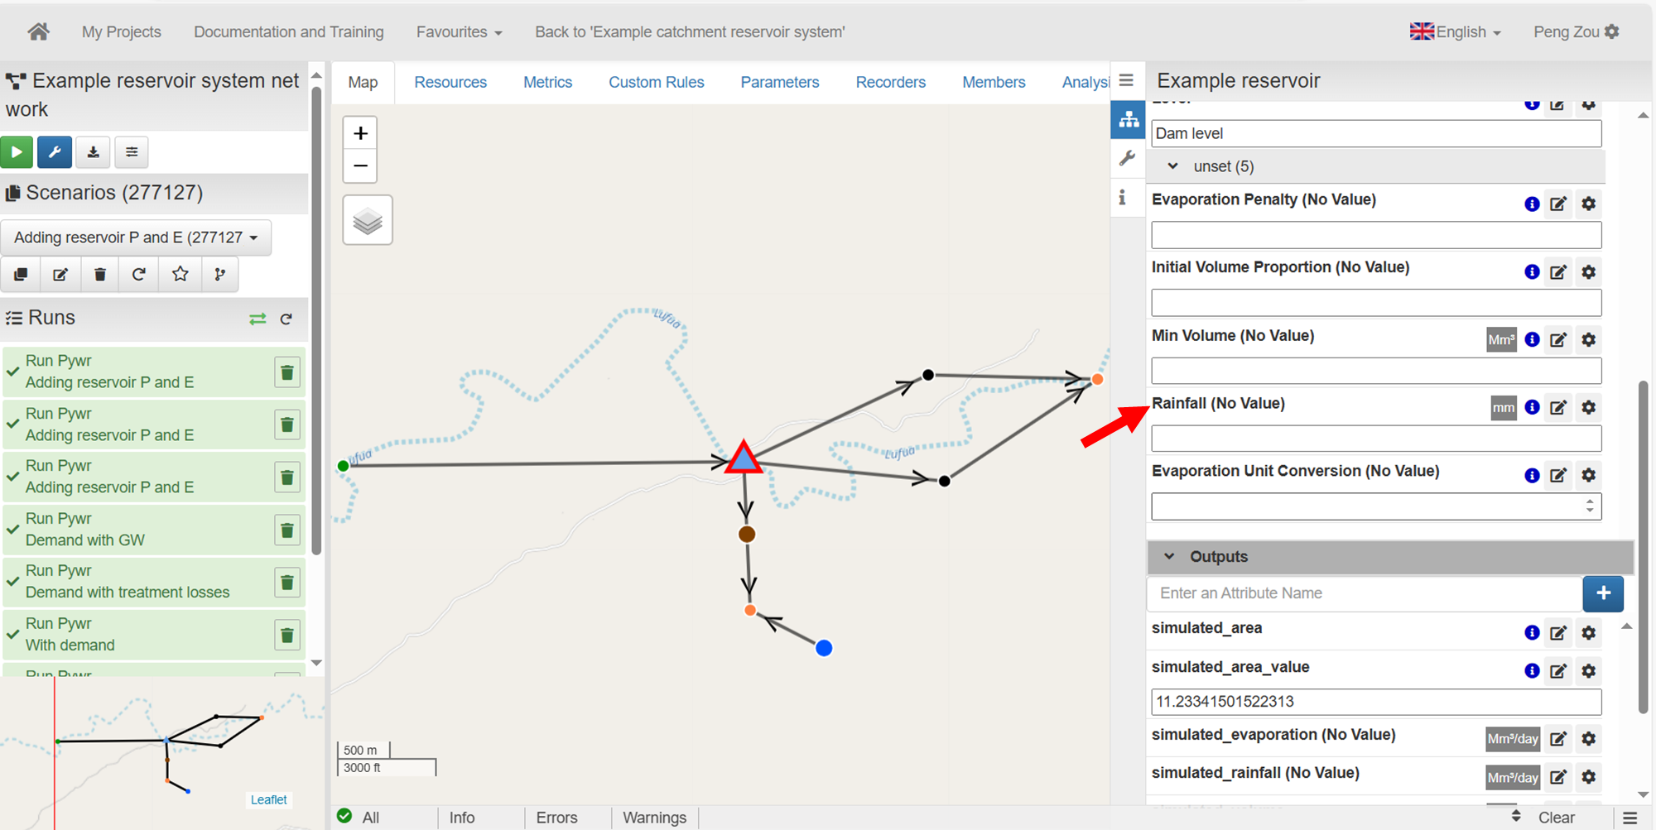This screenshot has height=830, width=1656.
Task: Go back to 'Example catchment reservoir system'
Action: [x=689, y=32]
